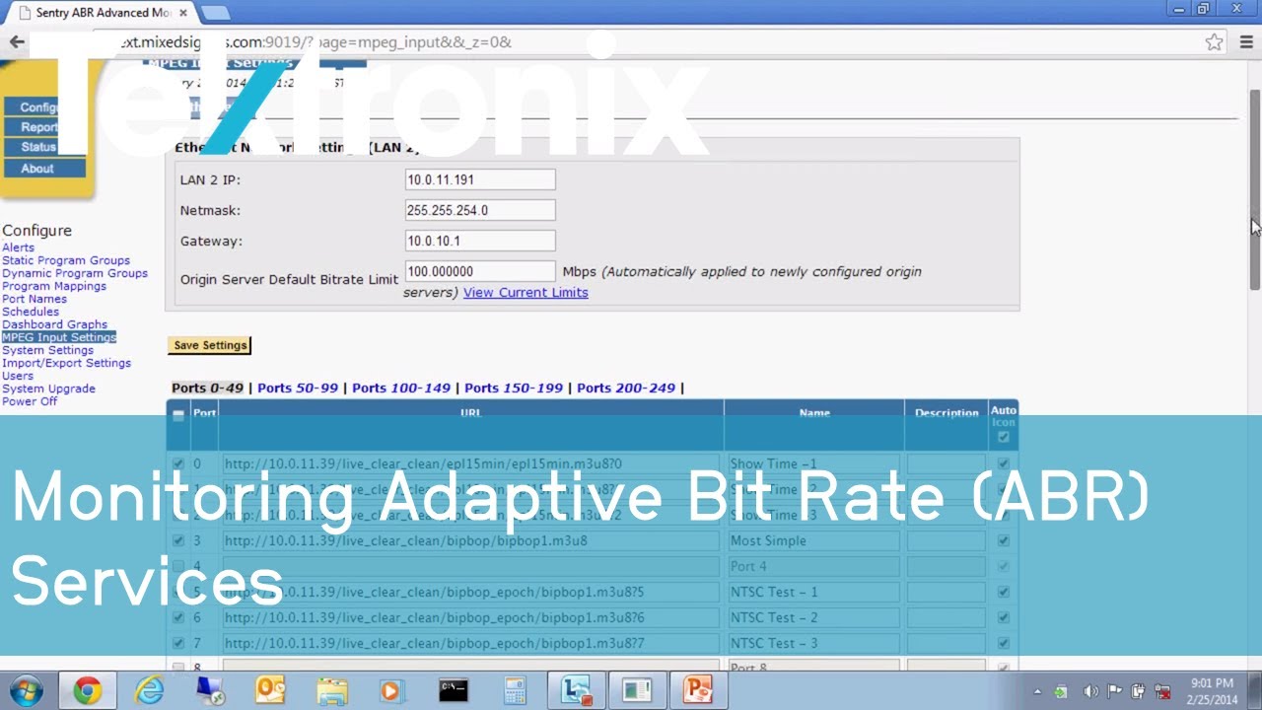Switch to Ports 50-99 tab
This screenshot has height=710, width=1262.
(x=298, y=388)
